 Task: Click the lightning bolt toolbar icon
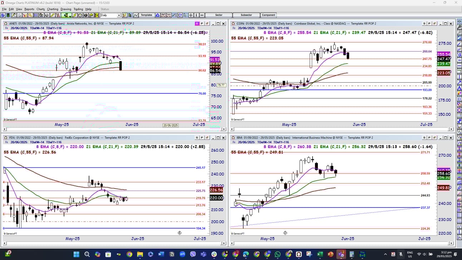(x=75, y=15)
